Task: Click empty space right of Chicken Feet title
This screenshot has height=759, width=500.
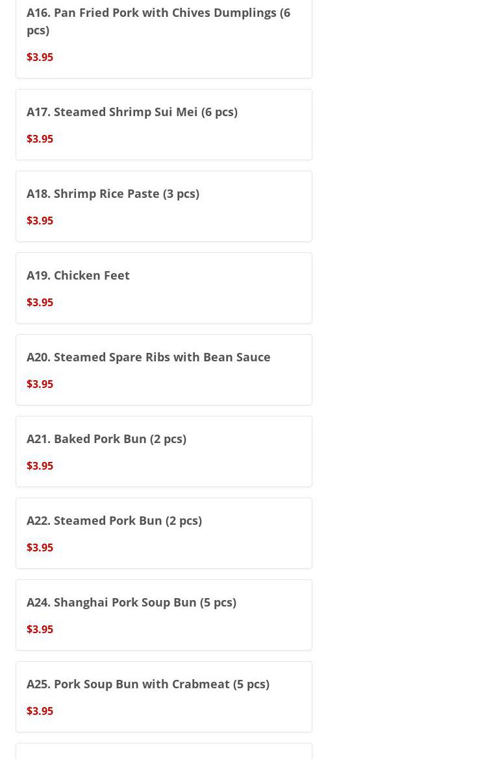Action: [221, 275]
